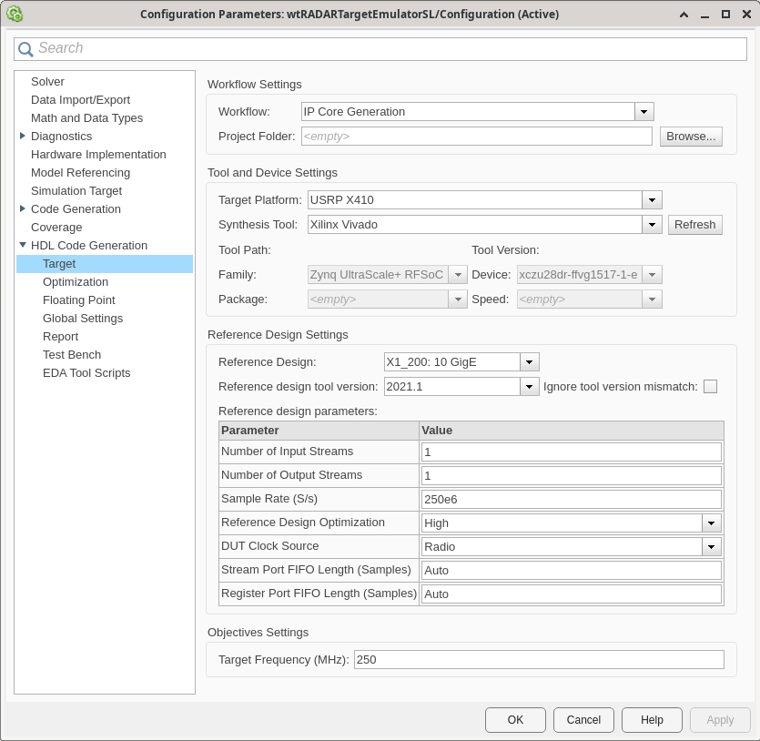Enable Ignore tool version mismatch
The height and width of the screenshot is (741, 760).
[x=710, y=386]
